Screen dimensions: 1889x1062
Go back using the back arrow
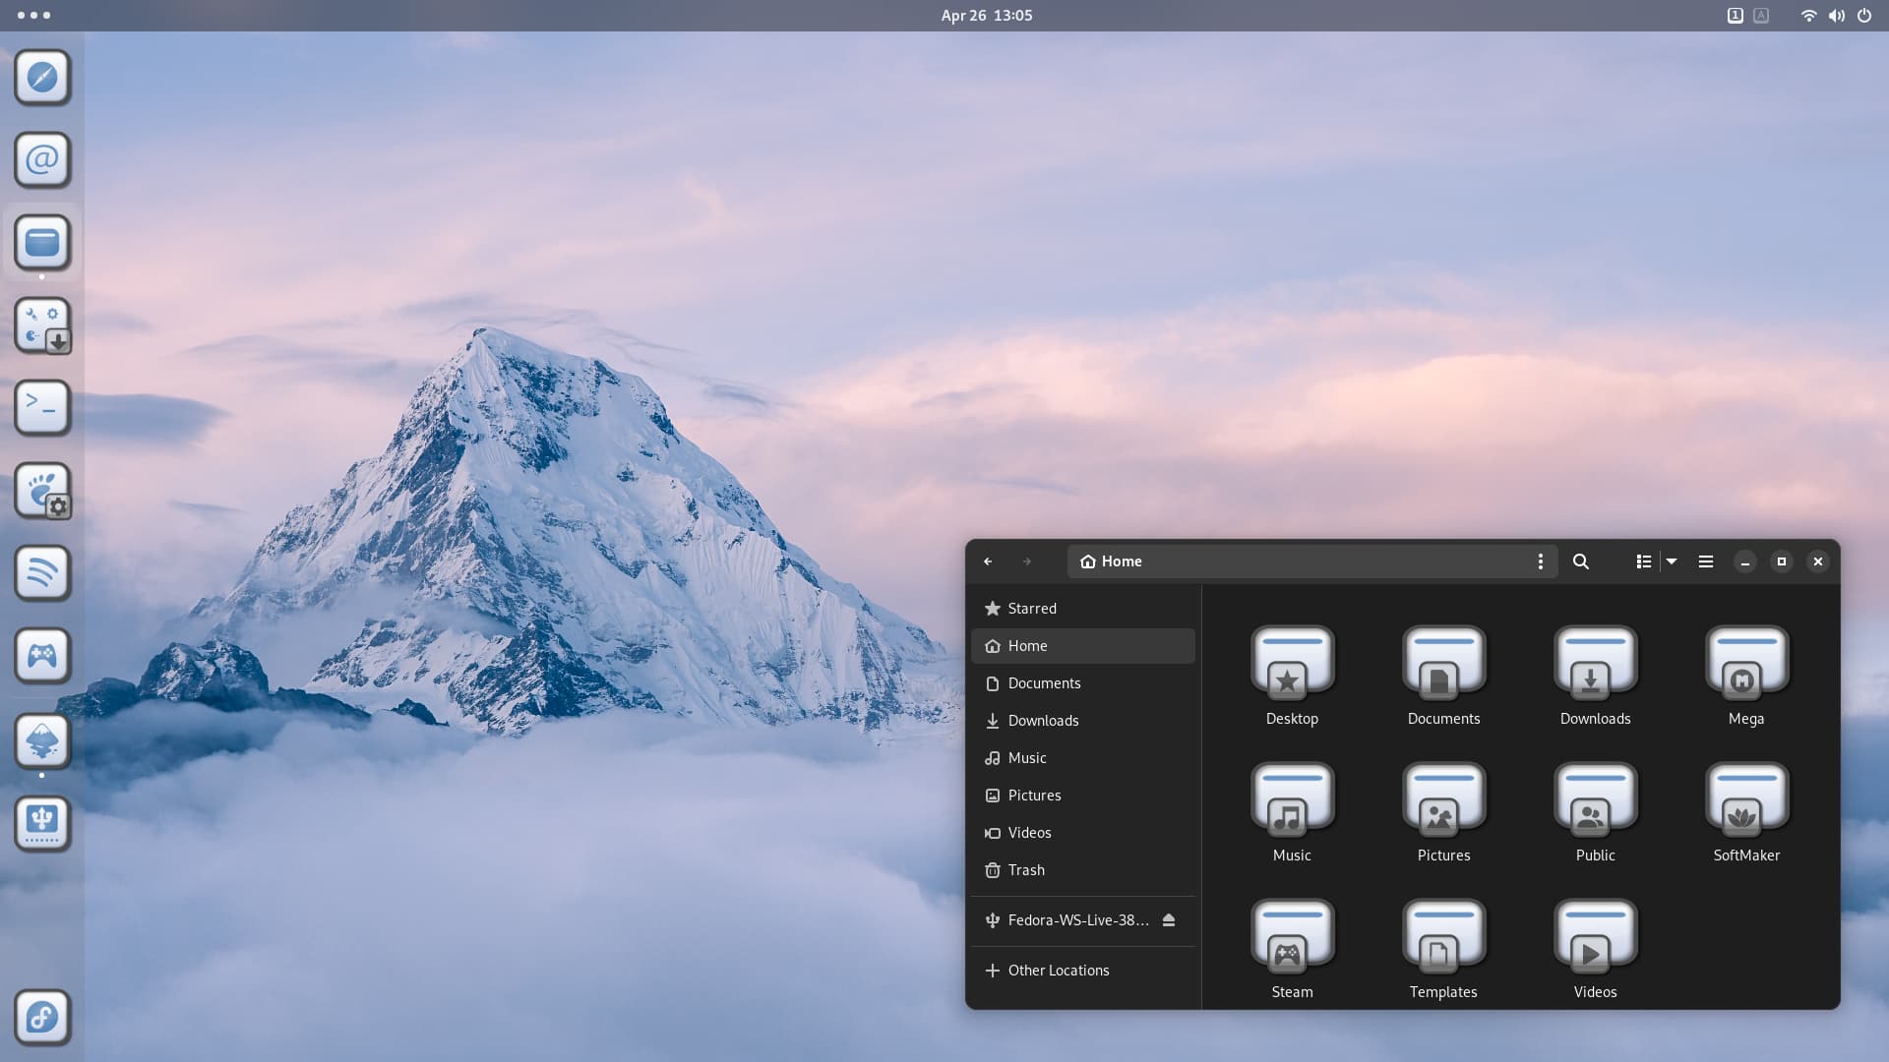click(x=988, y=561)
